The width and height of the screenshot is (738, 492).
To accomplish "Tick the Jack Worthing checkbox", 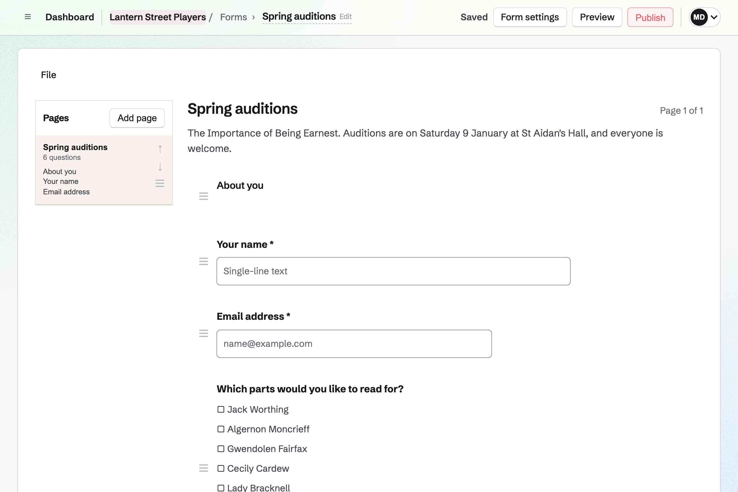I will click(x=221, y=410).
